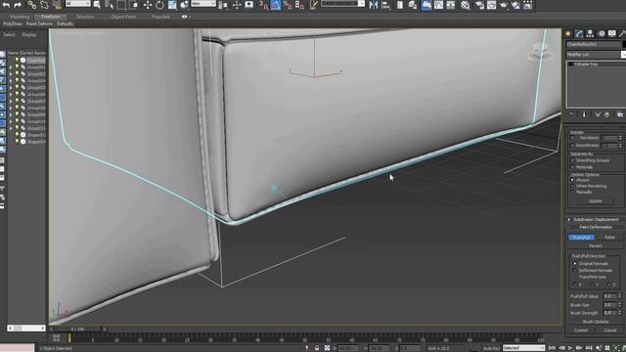Click the Undo arrow in the main toolbar
Viewport: 626px width, 352px height.
point(6,5)
